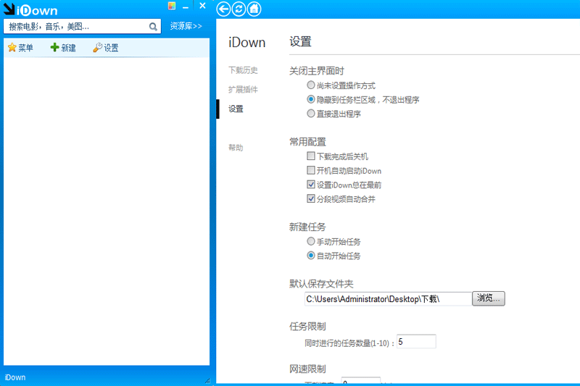Viewport: 580px width, 386px height.
Task: Enable 开机自动启动iDown checkbox
Action: click(x=311, y=170)
